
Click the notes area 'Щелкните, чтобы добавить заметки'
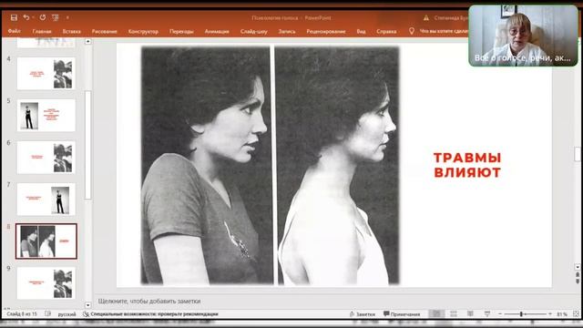(149, 302)
